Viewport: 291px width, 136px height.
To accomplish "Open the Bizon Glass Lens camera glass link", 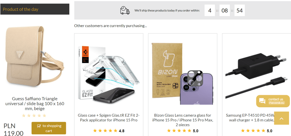I will [182, 120].
